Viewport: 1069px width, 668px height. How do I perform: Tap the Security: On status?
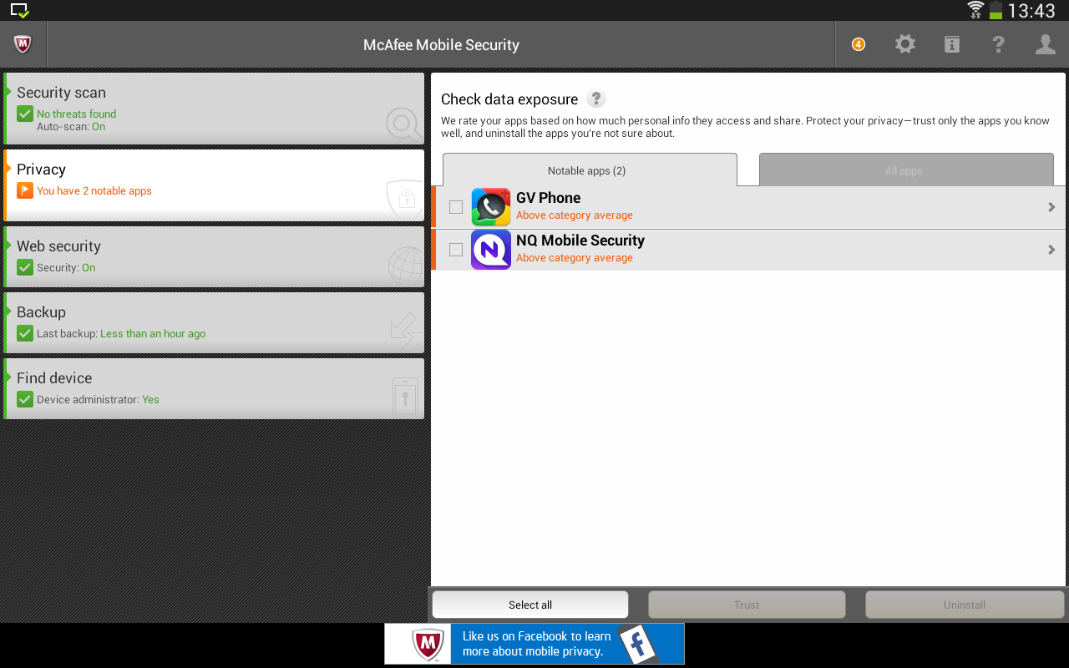[66, 268]
